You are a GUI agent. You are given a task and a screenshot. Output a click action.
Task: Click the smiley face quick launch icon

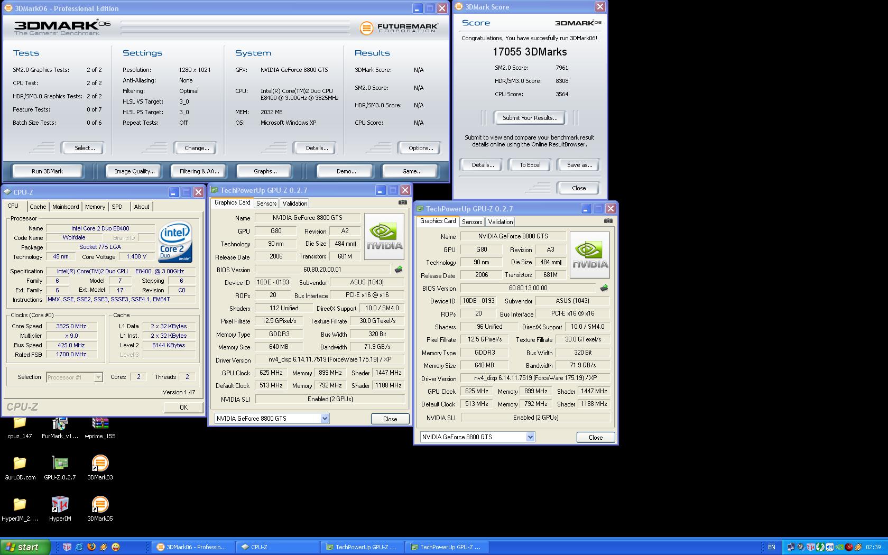(116, 547)
